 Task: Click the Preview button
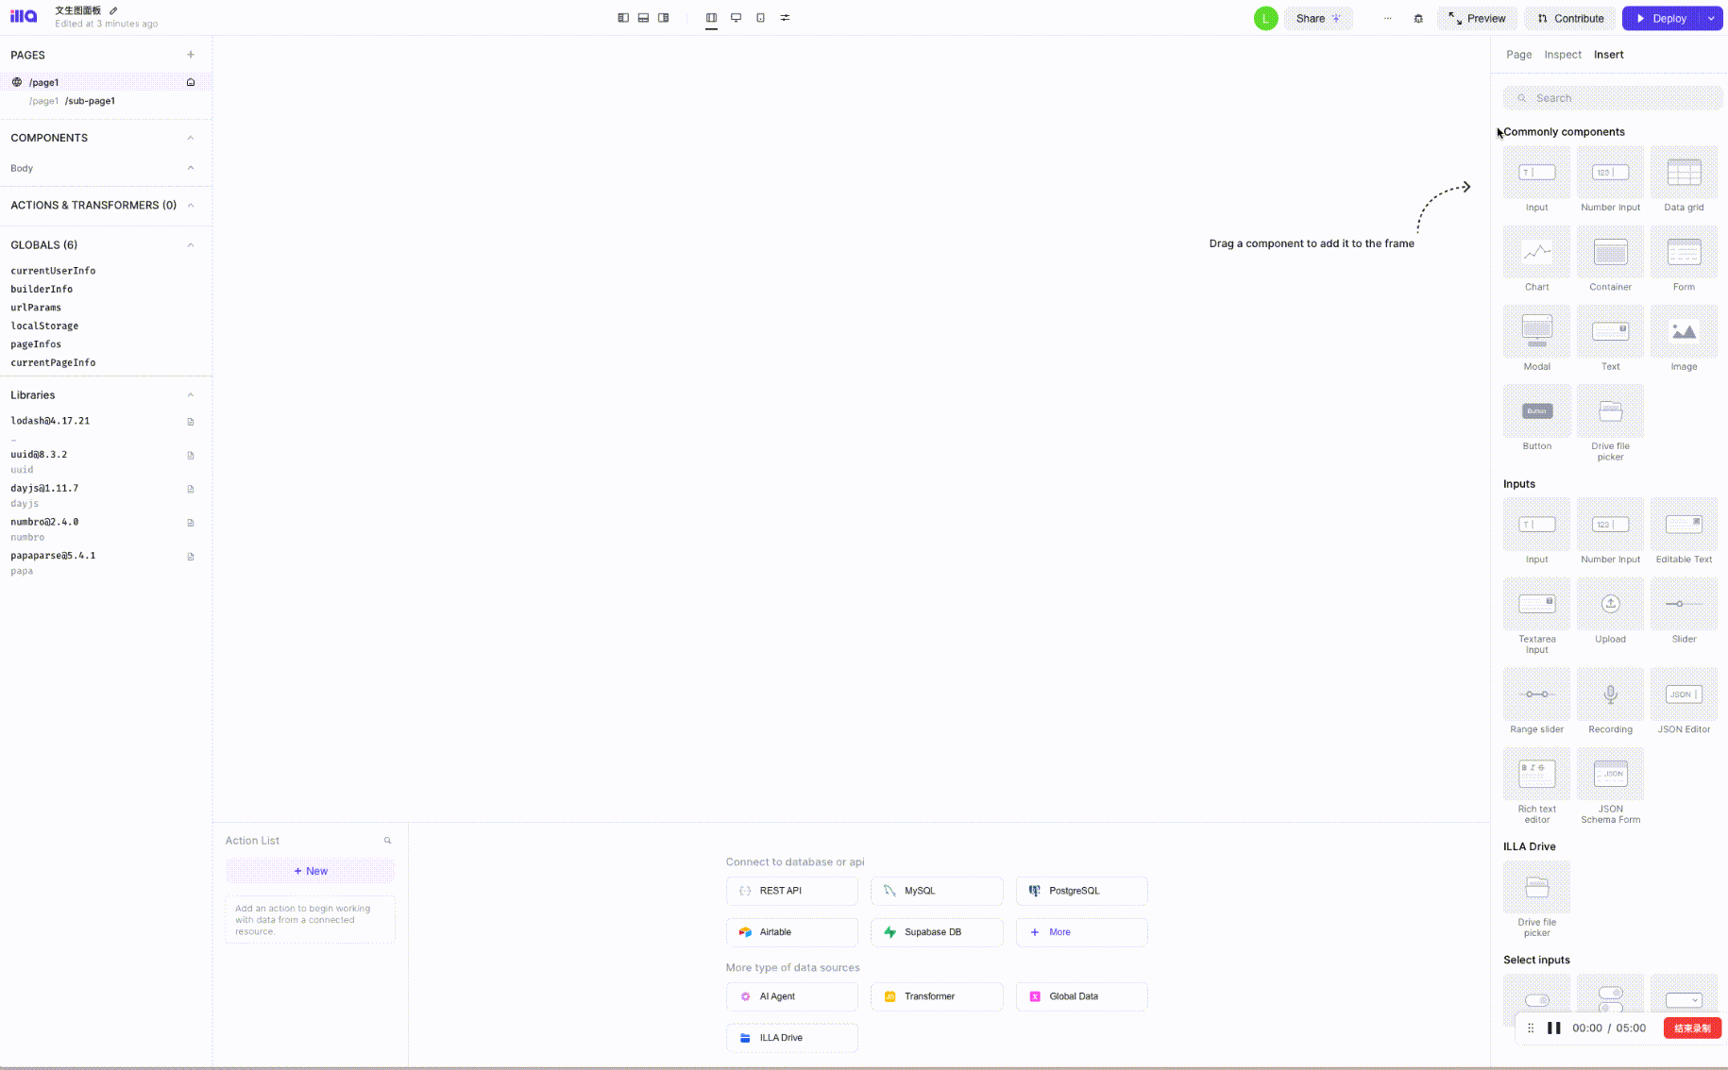(1477, 18)
